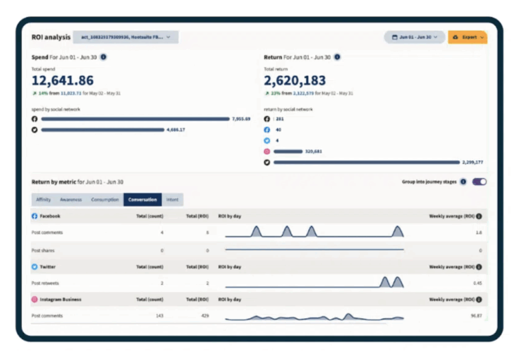Toggle the Group into journey stages switch
This screenshot has height=363, width=512.
[x=479, y=181]
